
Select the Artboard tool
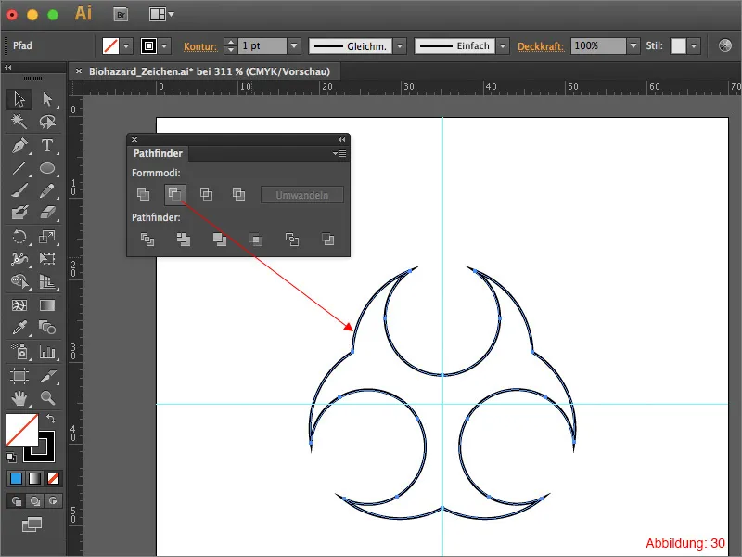point(19,376)
